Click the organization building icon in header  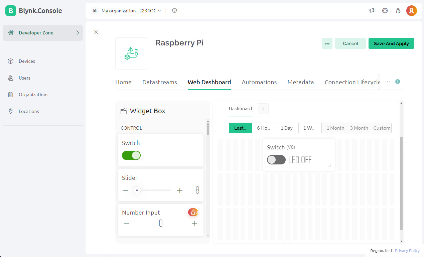point(95,11)
